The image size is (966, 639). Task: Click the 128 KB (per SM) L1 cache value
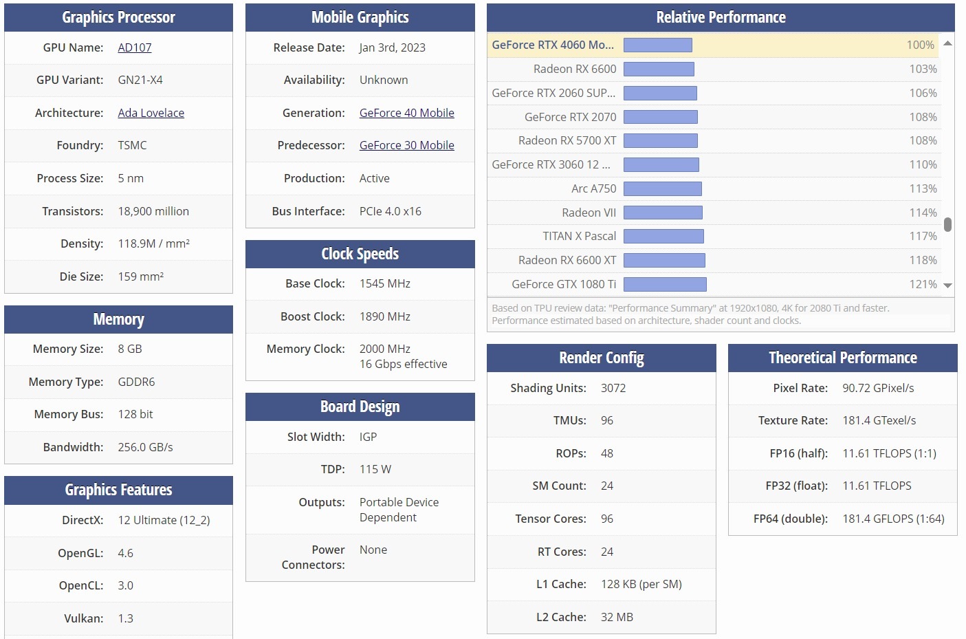pyautogui.click(x=641, y=584)
